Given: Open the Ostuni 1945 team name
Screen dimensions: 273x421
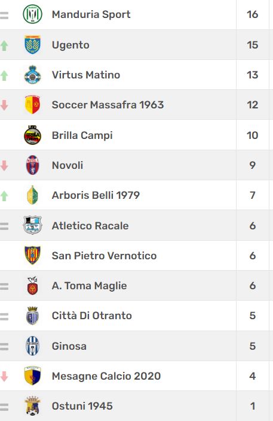Looking at the screenshot, I should pos(82,406).
